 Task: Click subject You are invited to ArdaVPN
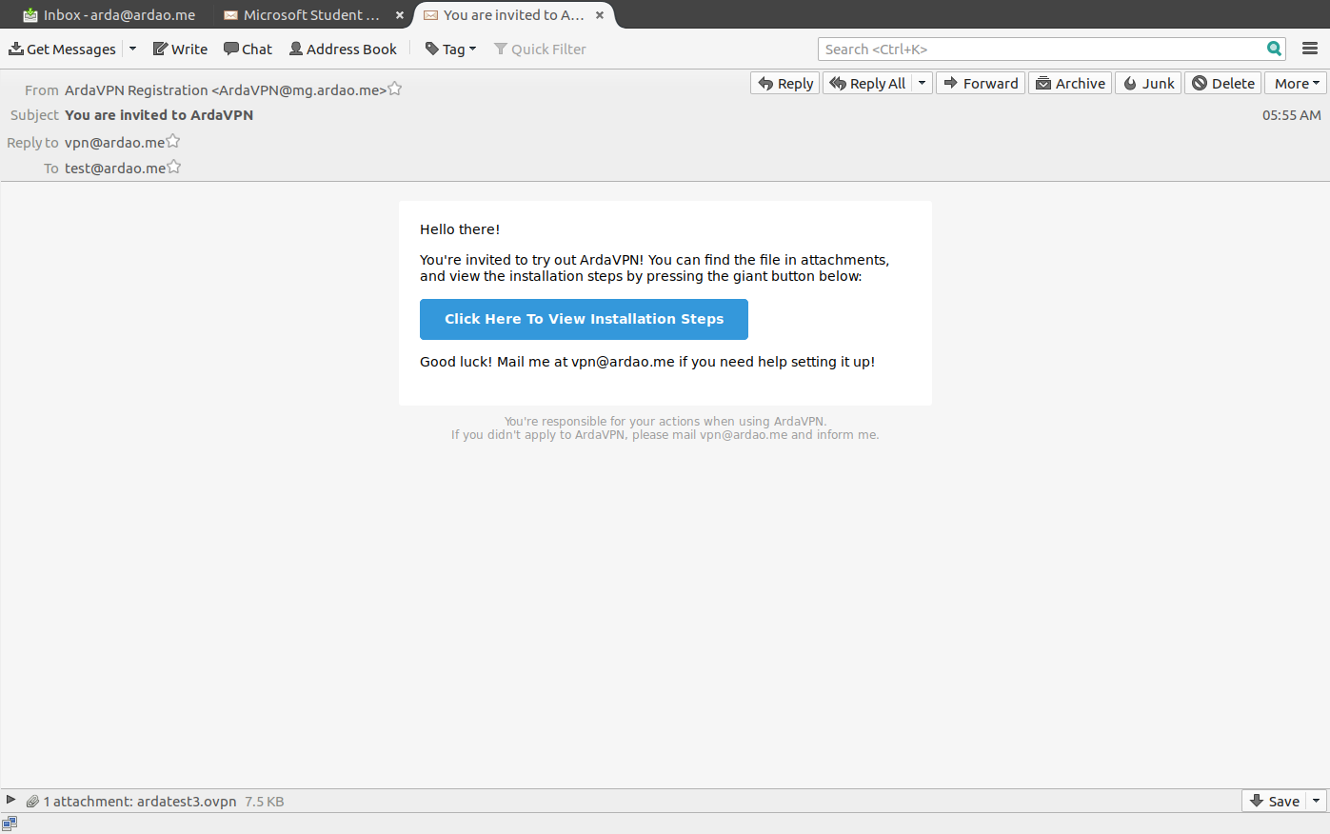coord(159,115)
